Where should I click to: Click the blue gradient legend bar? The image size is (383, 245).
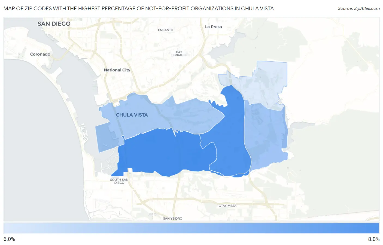tap(191, 228)
